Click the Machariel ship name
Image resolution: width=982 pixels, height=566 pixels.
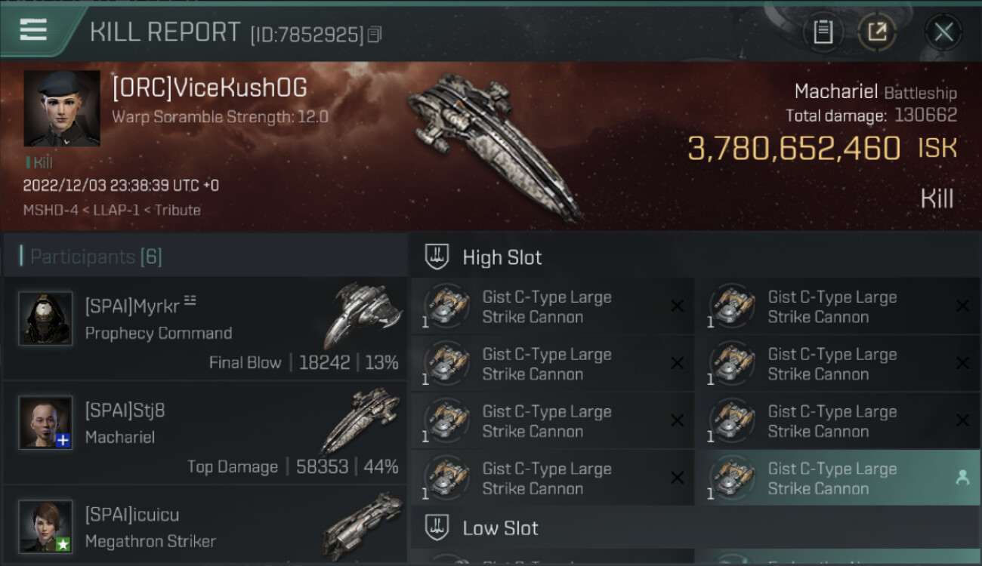[x=836, y=92]
